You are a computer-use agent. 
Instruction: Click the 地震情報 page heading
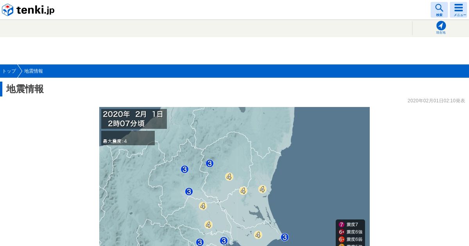coord(25,89)
